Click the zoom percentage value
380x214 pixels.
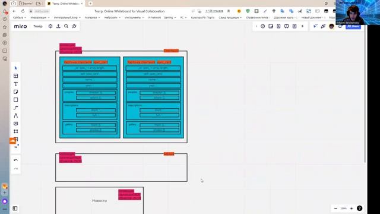click(343, 209)
